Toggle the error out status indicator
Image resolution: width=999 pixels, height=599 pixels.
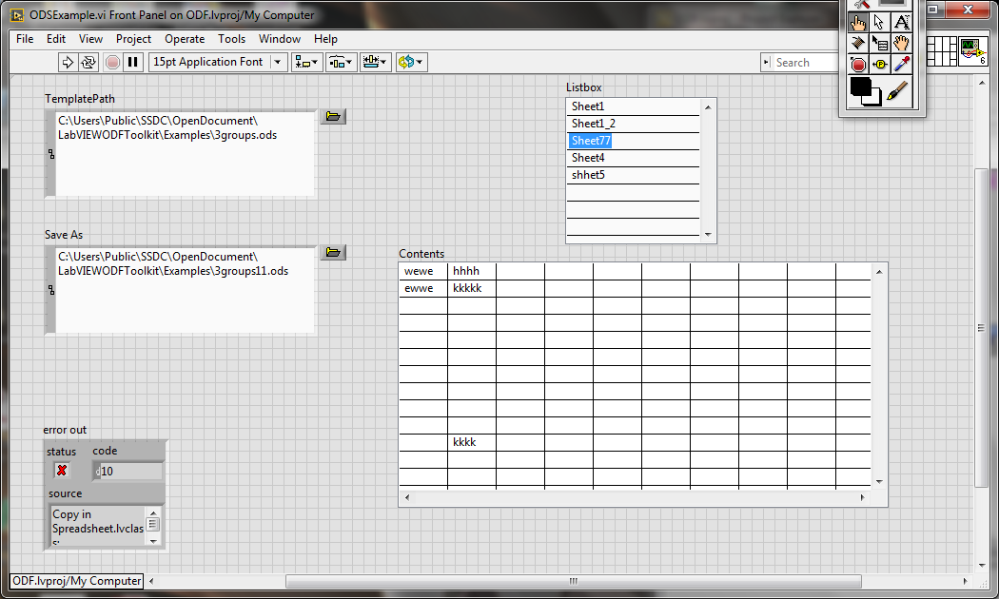coord(62,471)
